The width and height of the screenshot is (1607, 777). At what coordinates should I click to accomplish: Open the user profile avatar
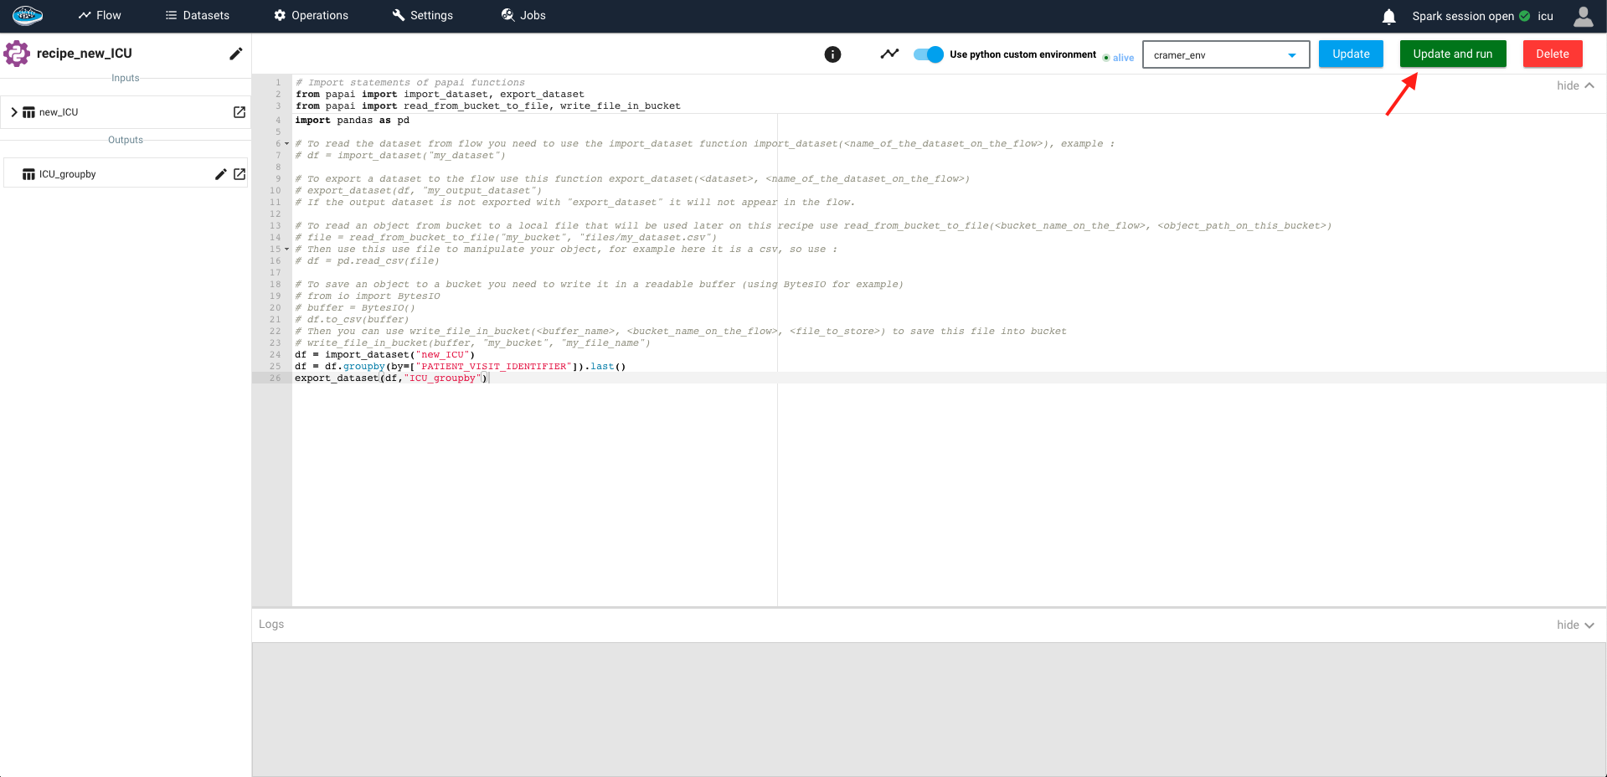point(1583,16)
